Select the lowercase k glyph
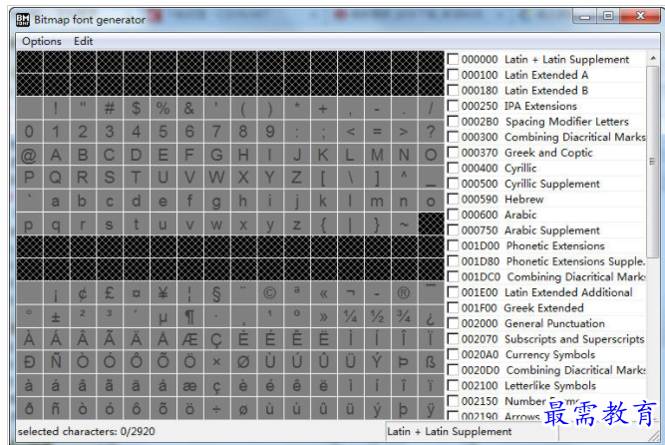This screenshot has width=665, height=445. click(x=323, y=201)
